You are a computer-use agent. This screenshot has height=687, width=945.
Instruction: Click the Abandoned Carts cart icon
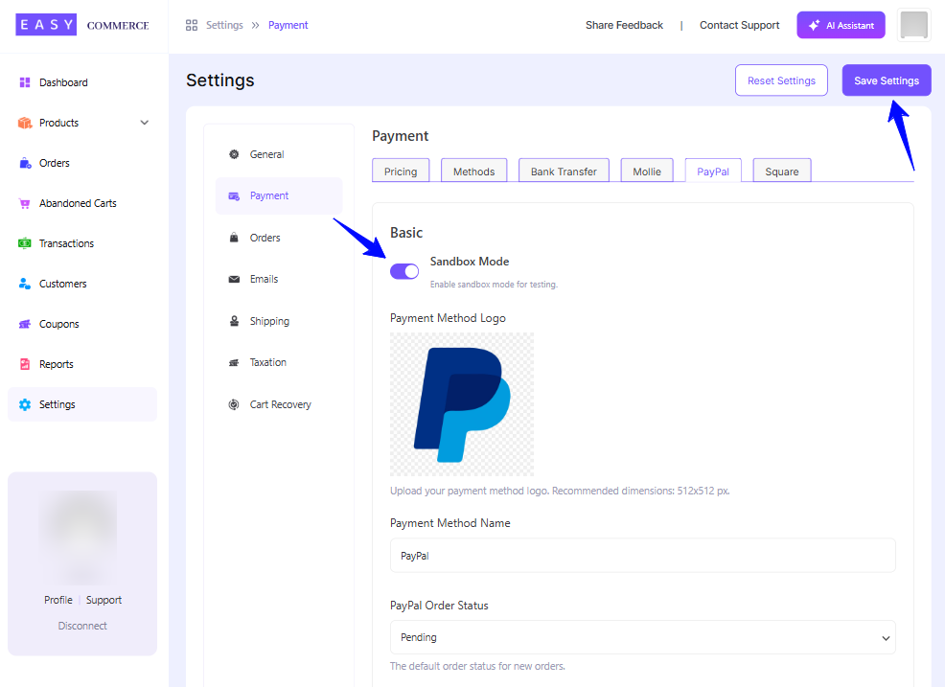click(x=25, y=204)
